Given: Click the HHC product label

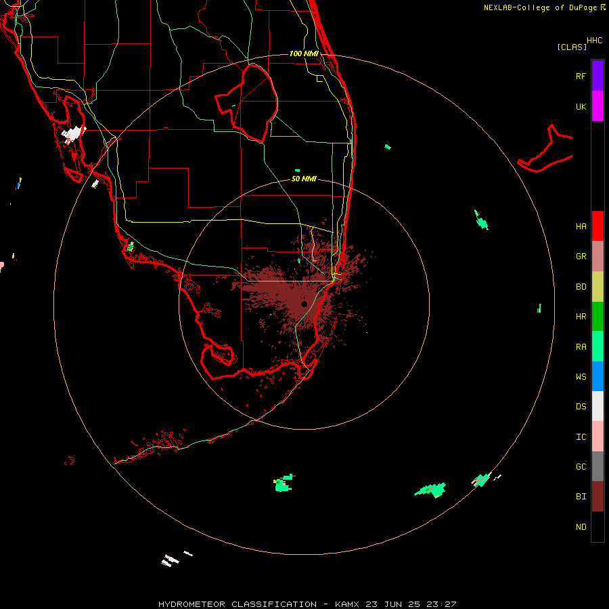Looking at the screenshot, I should [595, 41].
